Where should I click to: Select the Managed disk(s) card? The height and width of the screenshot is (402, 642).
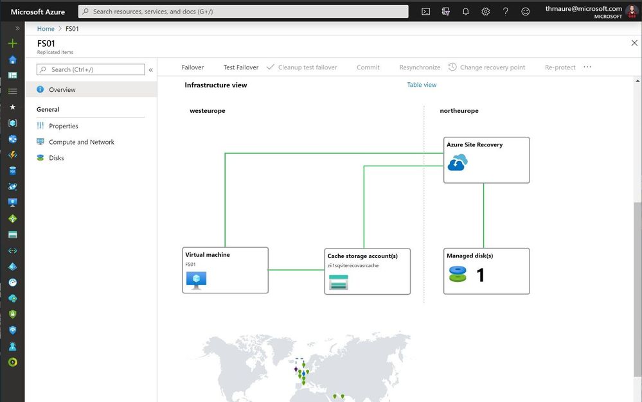click(x=486, y=271)
